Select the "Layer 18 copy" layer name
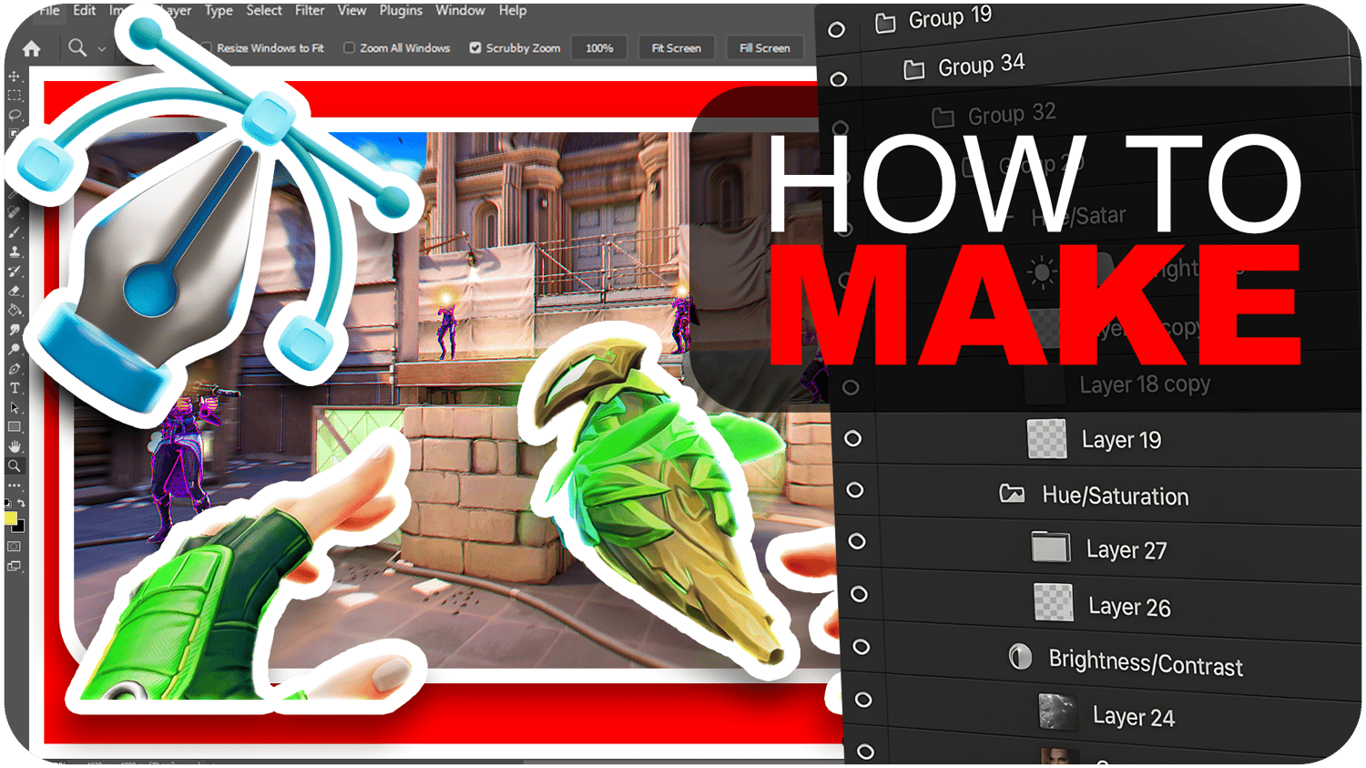This screenshot has width=1366, height=768. pos(1146,384)
